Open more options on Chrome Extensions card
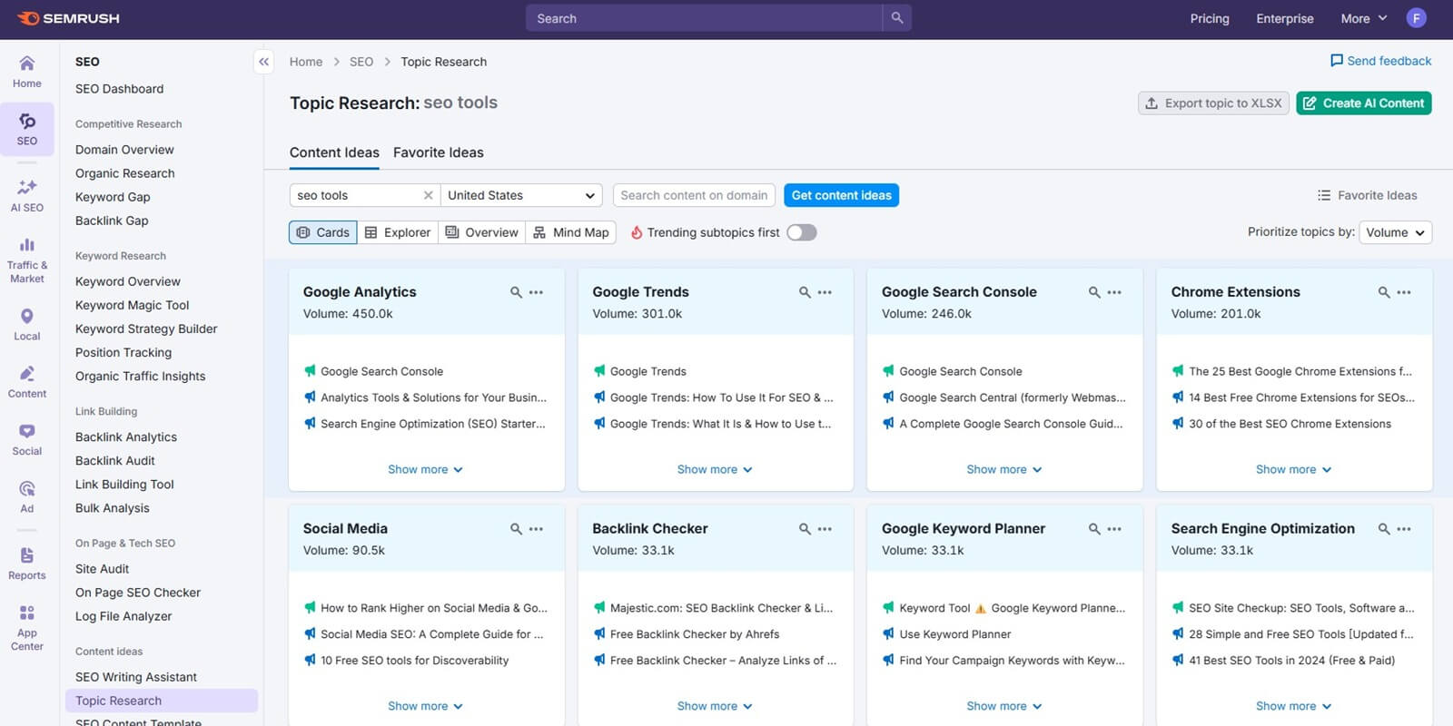 point(1404,292)
